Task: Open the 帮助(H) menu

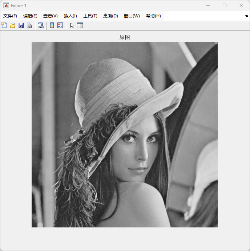Action: point(153,16)
